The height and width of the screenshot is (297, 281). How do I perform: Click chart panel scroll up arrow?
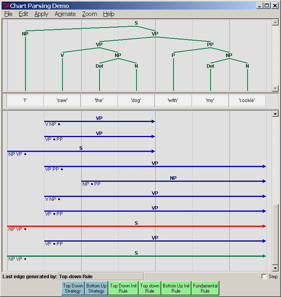(x=275, y=114)
